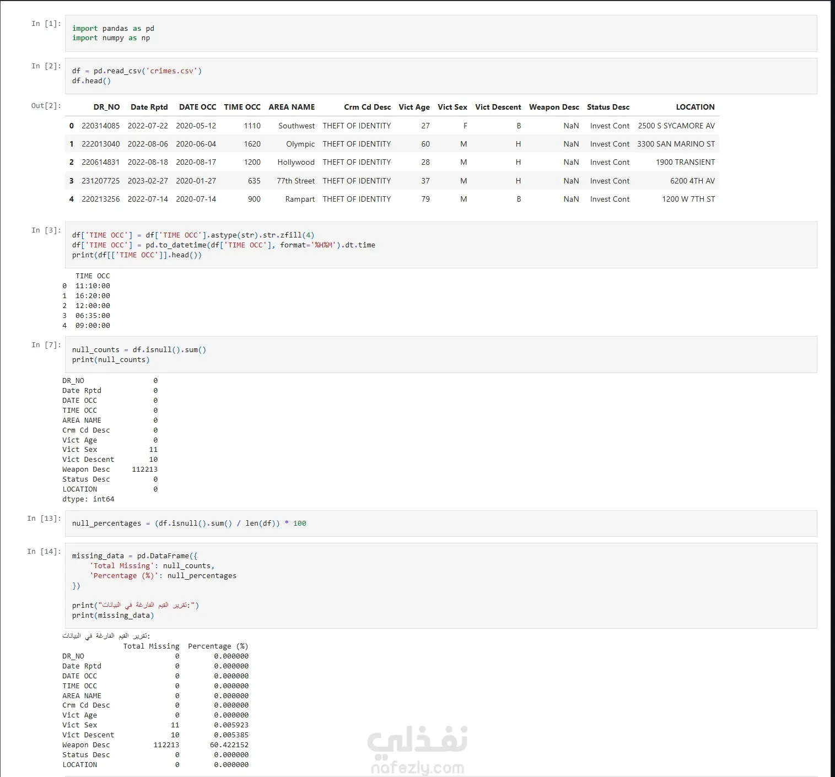The width and height of the screenshot is (835, 777).
Task: Click the read_csv crimes.csv code cell
Action: (441, 76)
